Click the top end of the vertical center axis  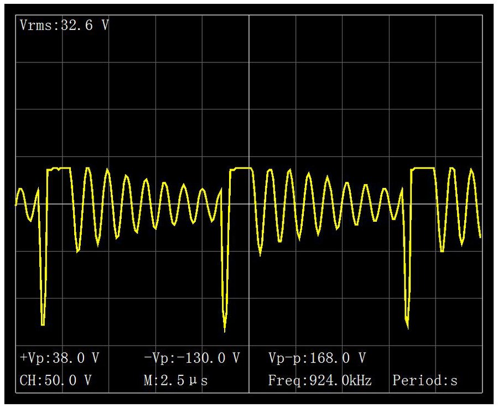point(249,16)
